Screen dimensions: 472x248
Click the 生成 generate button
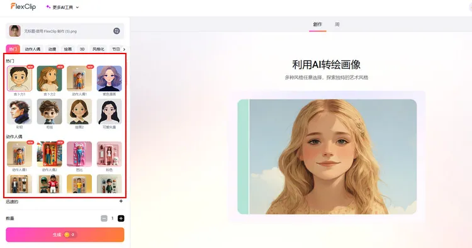(x=65, y=235)
